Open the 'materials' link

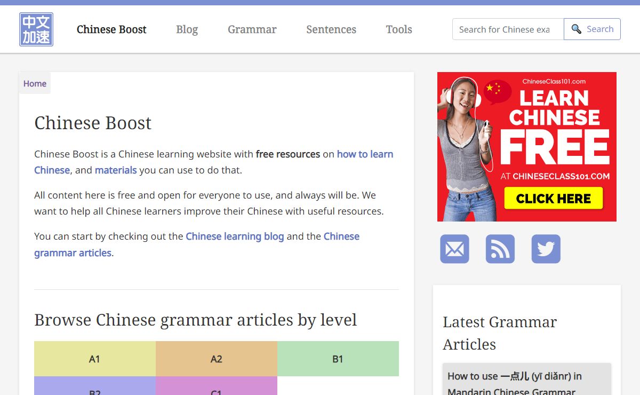tap(116, 170)
